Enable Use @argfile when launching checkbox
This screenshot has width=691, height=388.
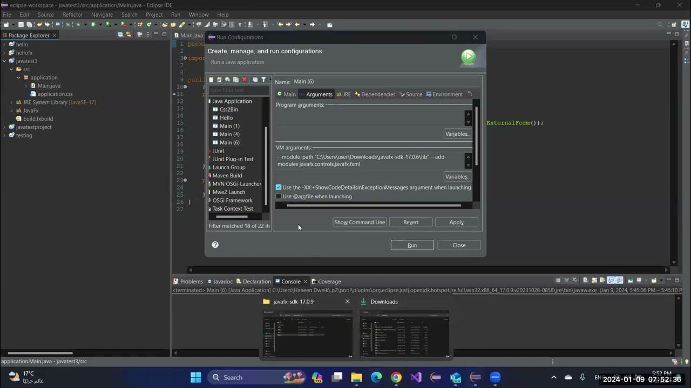coord(279,197)
